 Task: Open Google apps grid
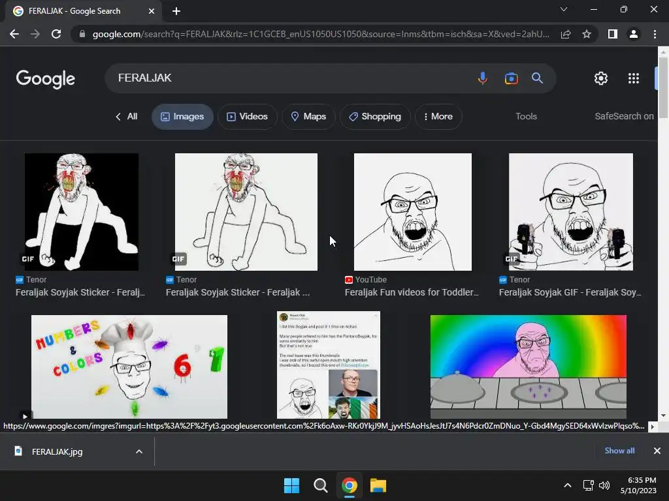634,78
